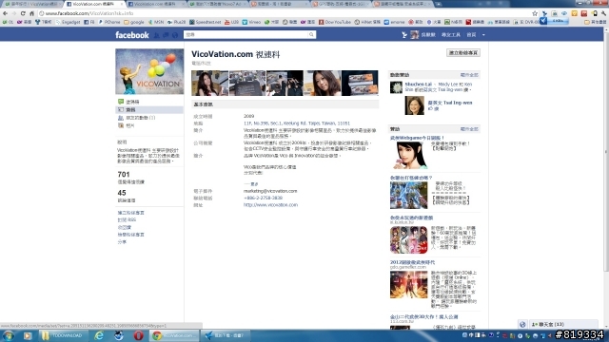Click the see all link in sponsored header

pos(469,129)
